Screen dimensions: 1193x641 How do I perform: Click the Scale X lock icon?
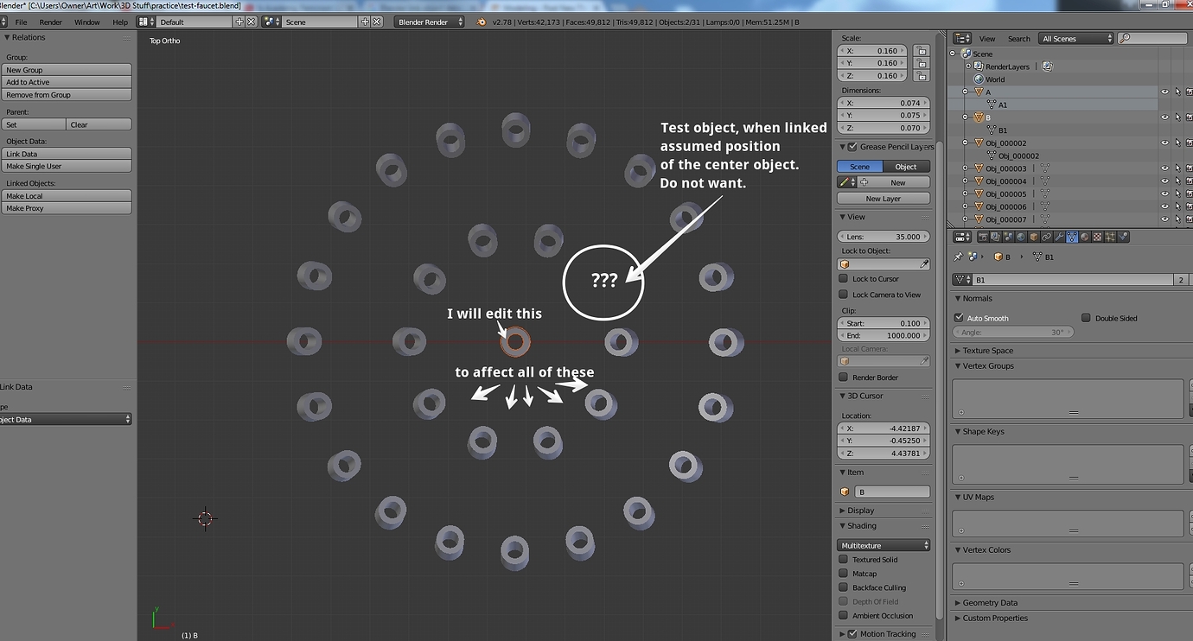coord(921,51)
